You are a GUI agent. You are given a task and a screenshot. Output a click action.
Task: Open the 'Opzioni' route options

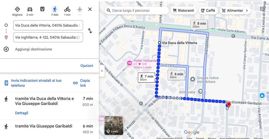[x=86, y=66]
